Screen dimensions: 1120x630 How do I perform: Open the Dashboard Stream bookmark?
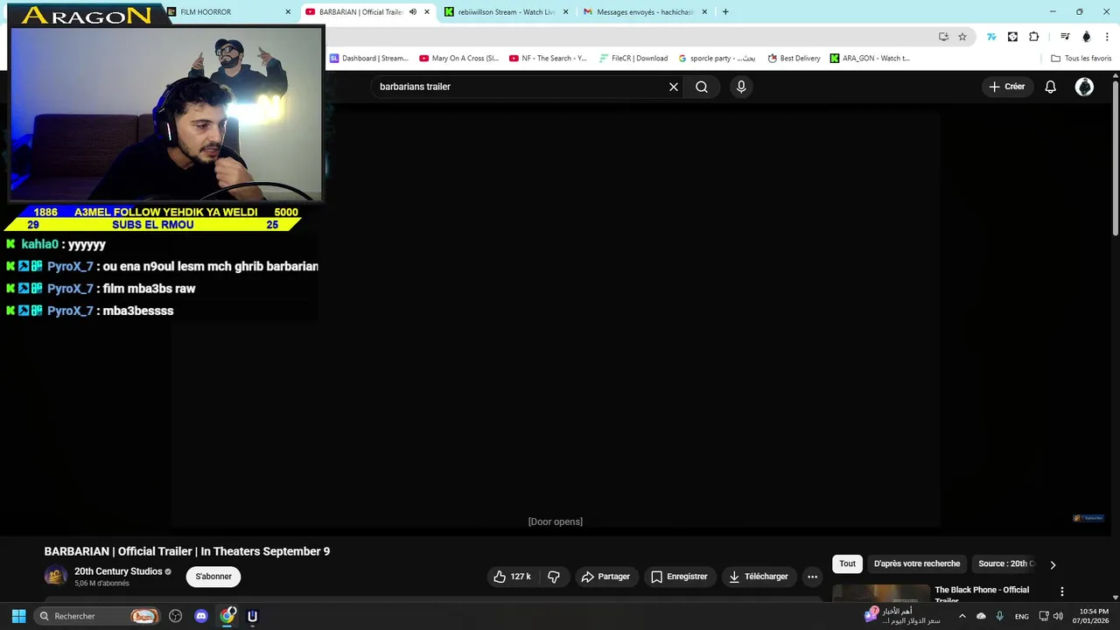369,59
